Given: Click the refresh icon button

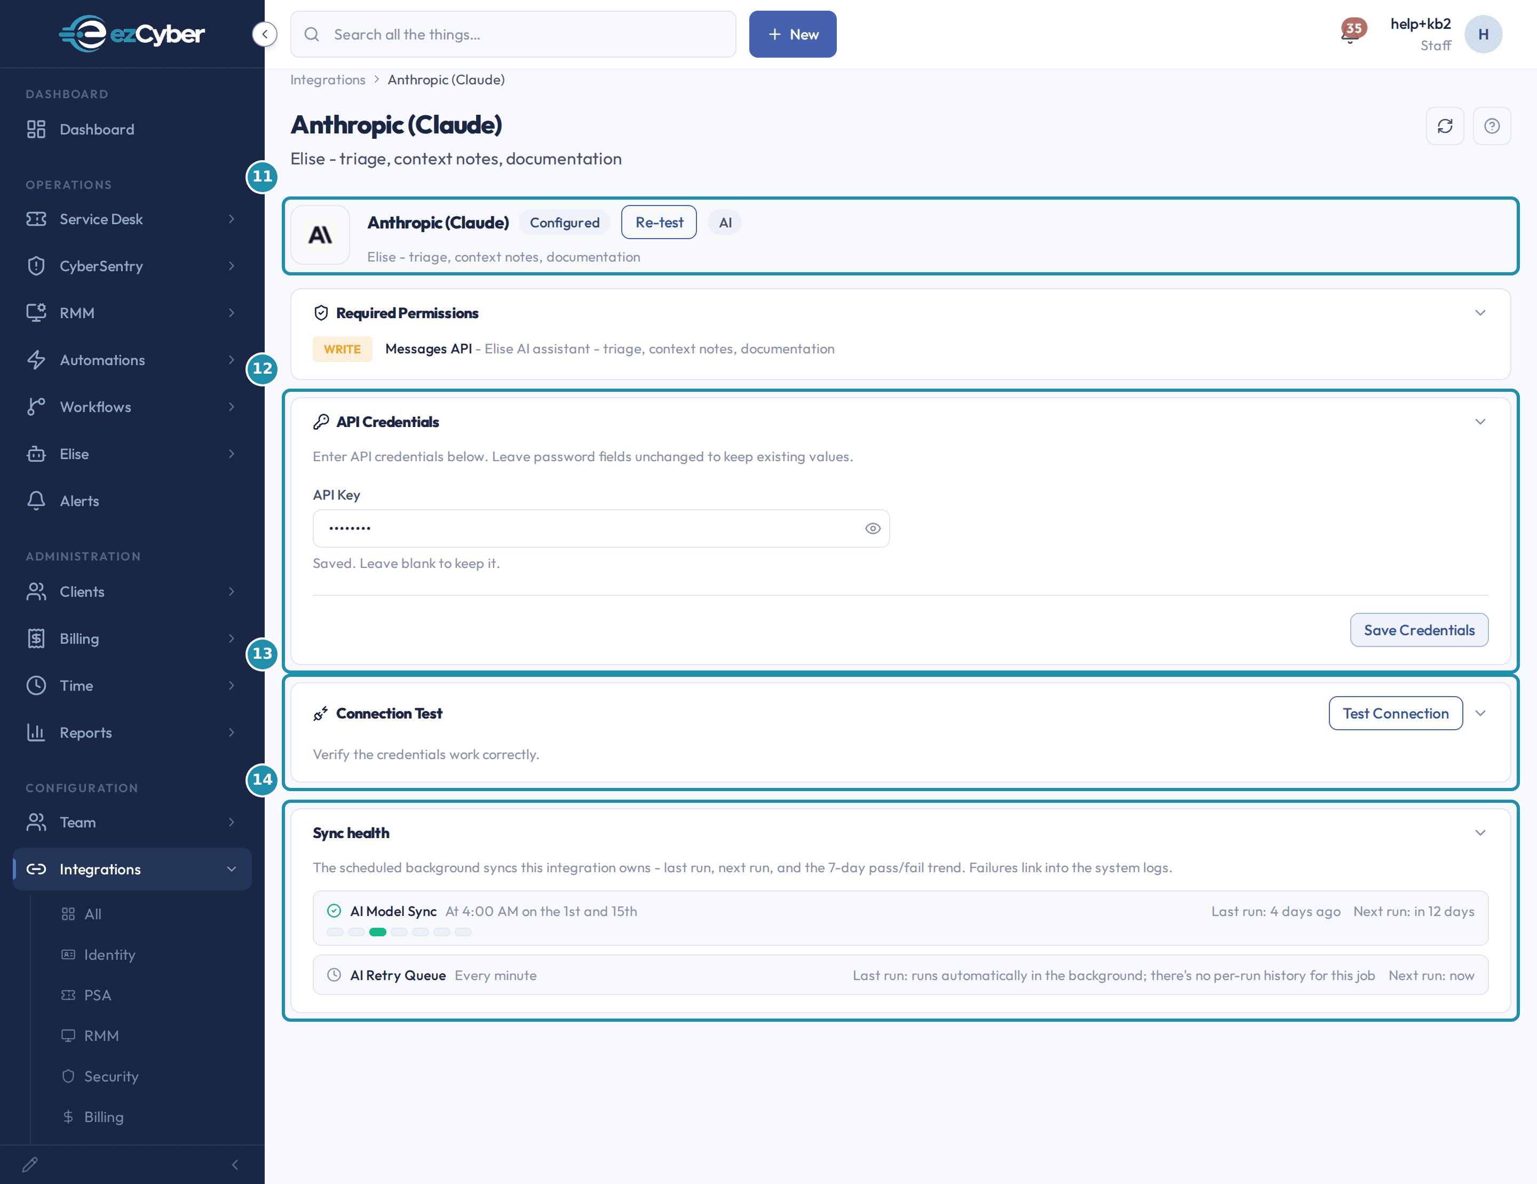Looking at the screenshot, I should click(1445, 126).
